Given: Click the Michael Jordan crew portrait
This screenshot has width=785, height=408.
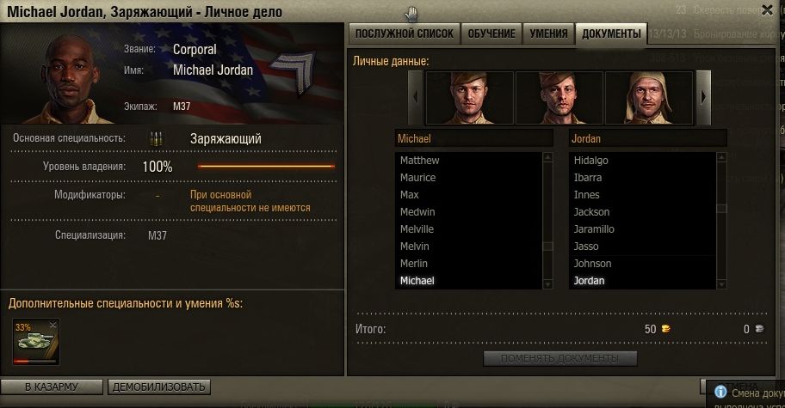Looking at the screenshot, I should (x=67, y=79).
